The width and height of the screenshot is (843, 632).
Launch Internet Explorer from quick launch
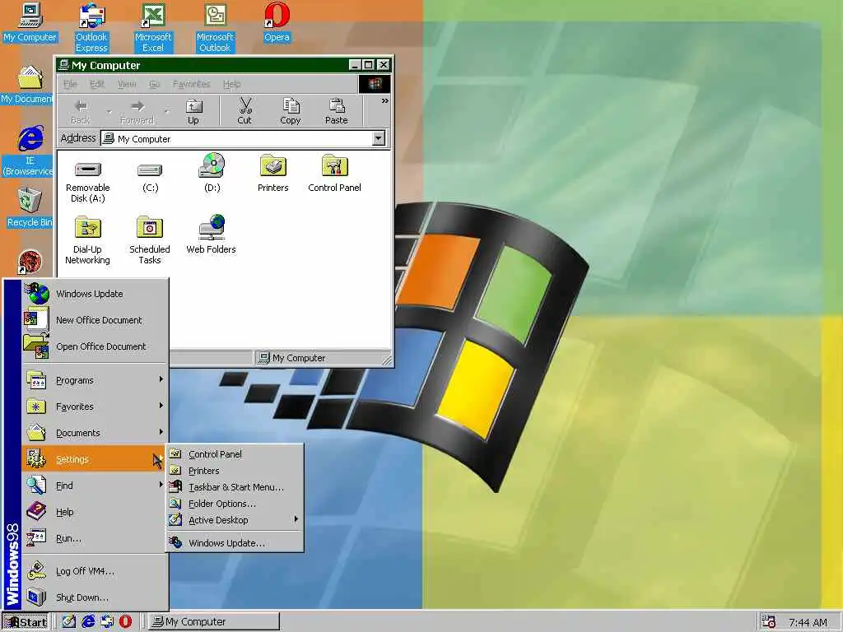click(88, 622)
